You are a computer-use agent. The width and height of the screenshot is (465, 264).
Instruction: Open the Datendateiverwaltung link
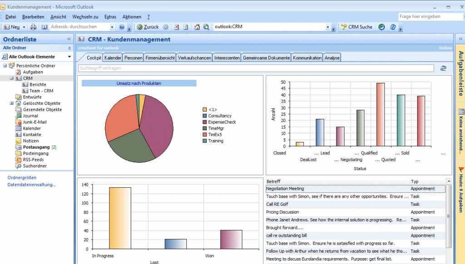[x=32, y=185]
